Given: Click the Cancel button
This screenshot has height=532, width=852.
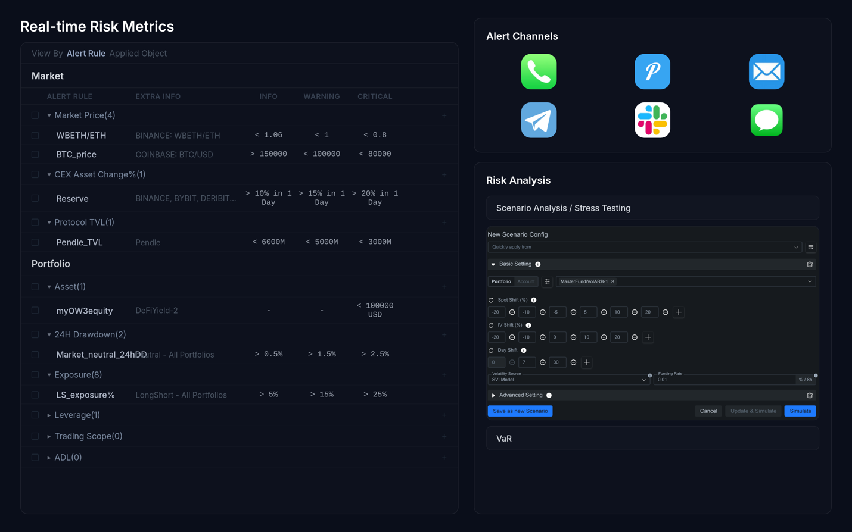Looking at the screenshot, I should click(708, 411).
